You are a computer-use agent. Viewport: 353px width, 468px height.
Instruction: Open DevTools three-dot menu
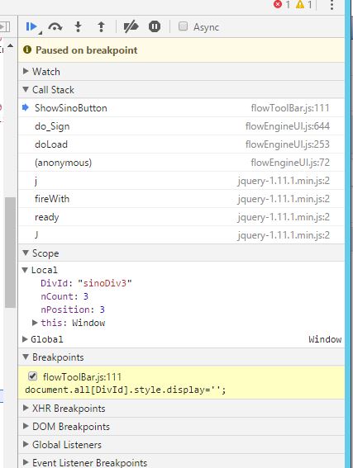(332, 5)
